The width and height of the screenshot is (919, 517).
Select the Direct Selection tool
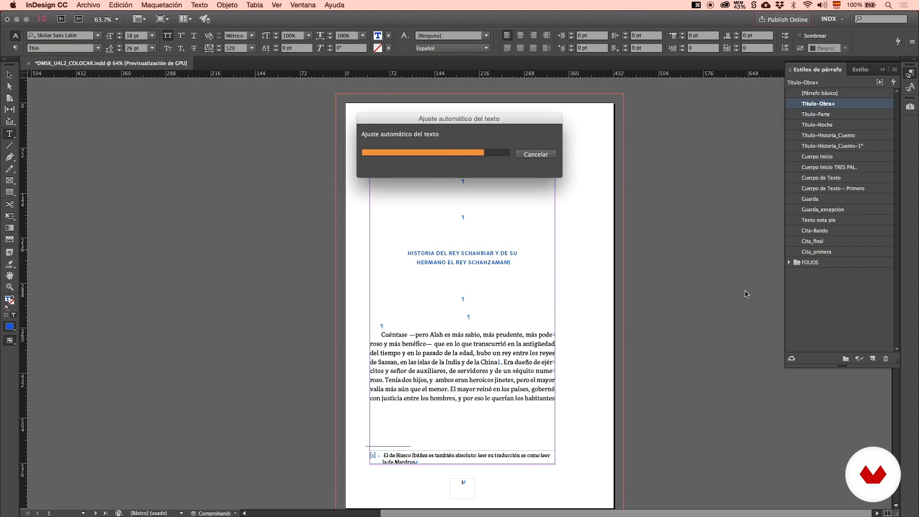(9, 86)
